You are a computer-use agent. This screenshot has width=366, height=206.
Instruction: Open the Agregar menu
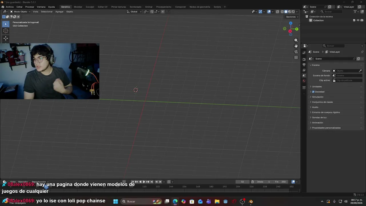[x=59, y=12]
